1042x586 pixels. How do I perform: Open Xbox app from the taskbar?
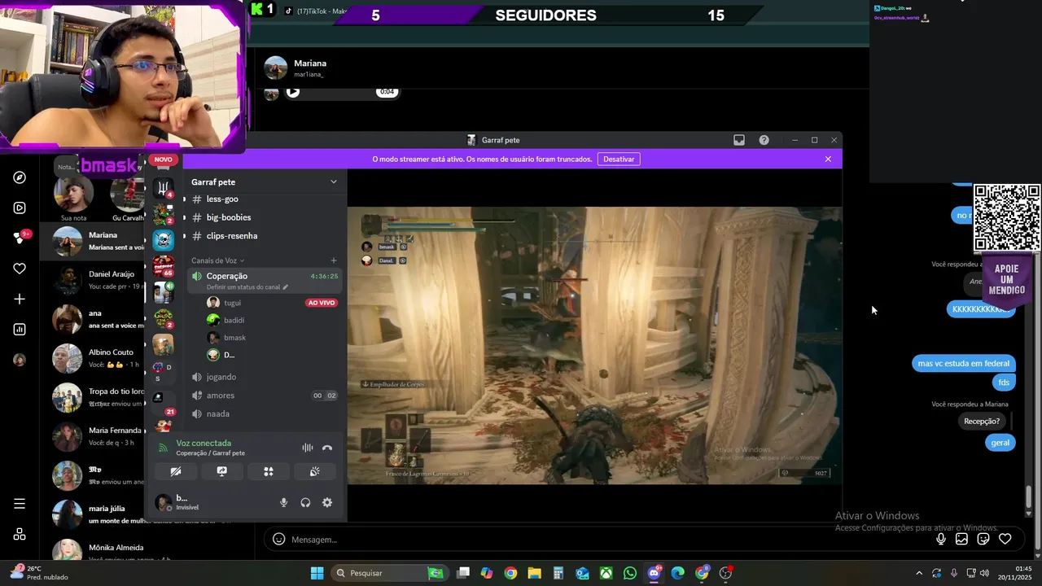point(606,573)
